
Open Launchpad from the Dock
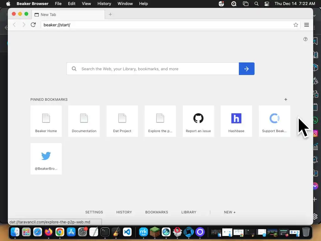(26, 232)
